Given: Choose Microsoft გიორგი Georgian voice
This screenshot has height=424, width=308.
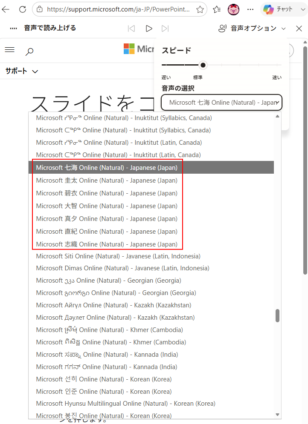Looking at the screenshot, I should click(x=151, y=293).
